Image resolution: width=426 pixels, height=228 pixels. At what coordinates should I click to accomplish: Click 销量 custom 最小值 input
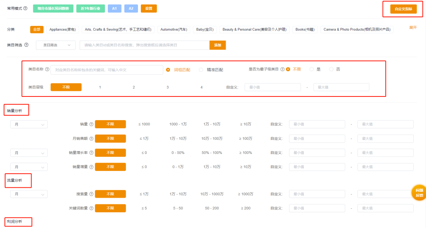317,124
